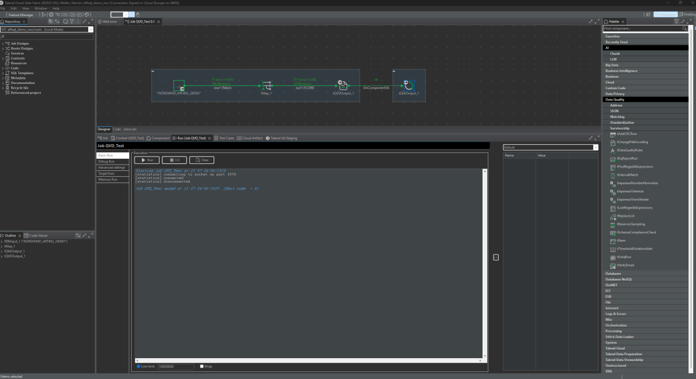The width and height of the screenshot is (696, 379).
Task: Select the tDataQualityRules component icon
Action: click(613, 150)
